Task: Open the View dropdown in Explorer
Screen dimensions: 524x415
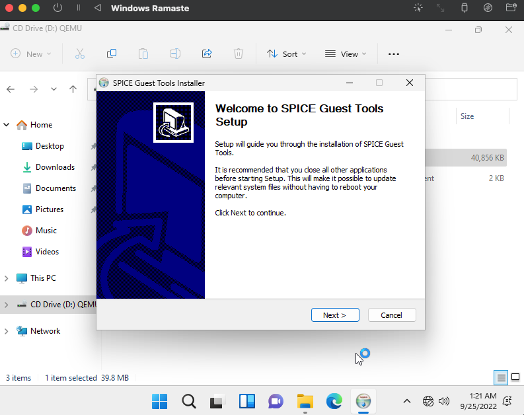Action: coord(346,54)
